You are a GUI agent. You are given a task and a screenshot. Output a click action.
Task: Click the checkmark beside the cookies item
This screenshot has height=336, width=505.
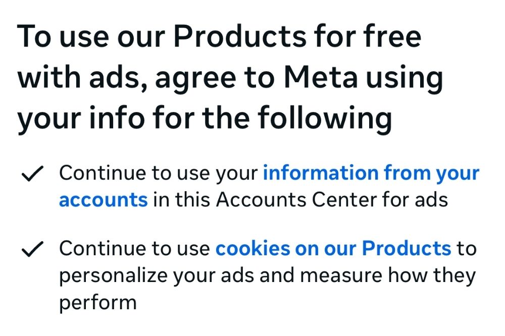pyautogui.click(x=32, y=250)
